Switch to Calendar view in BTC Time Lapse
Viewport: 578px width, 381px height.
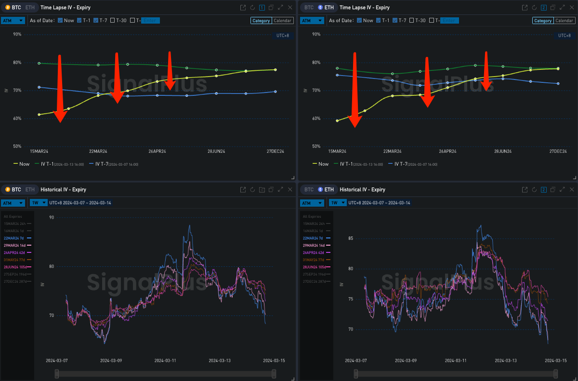283,20
